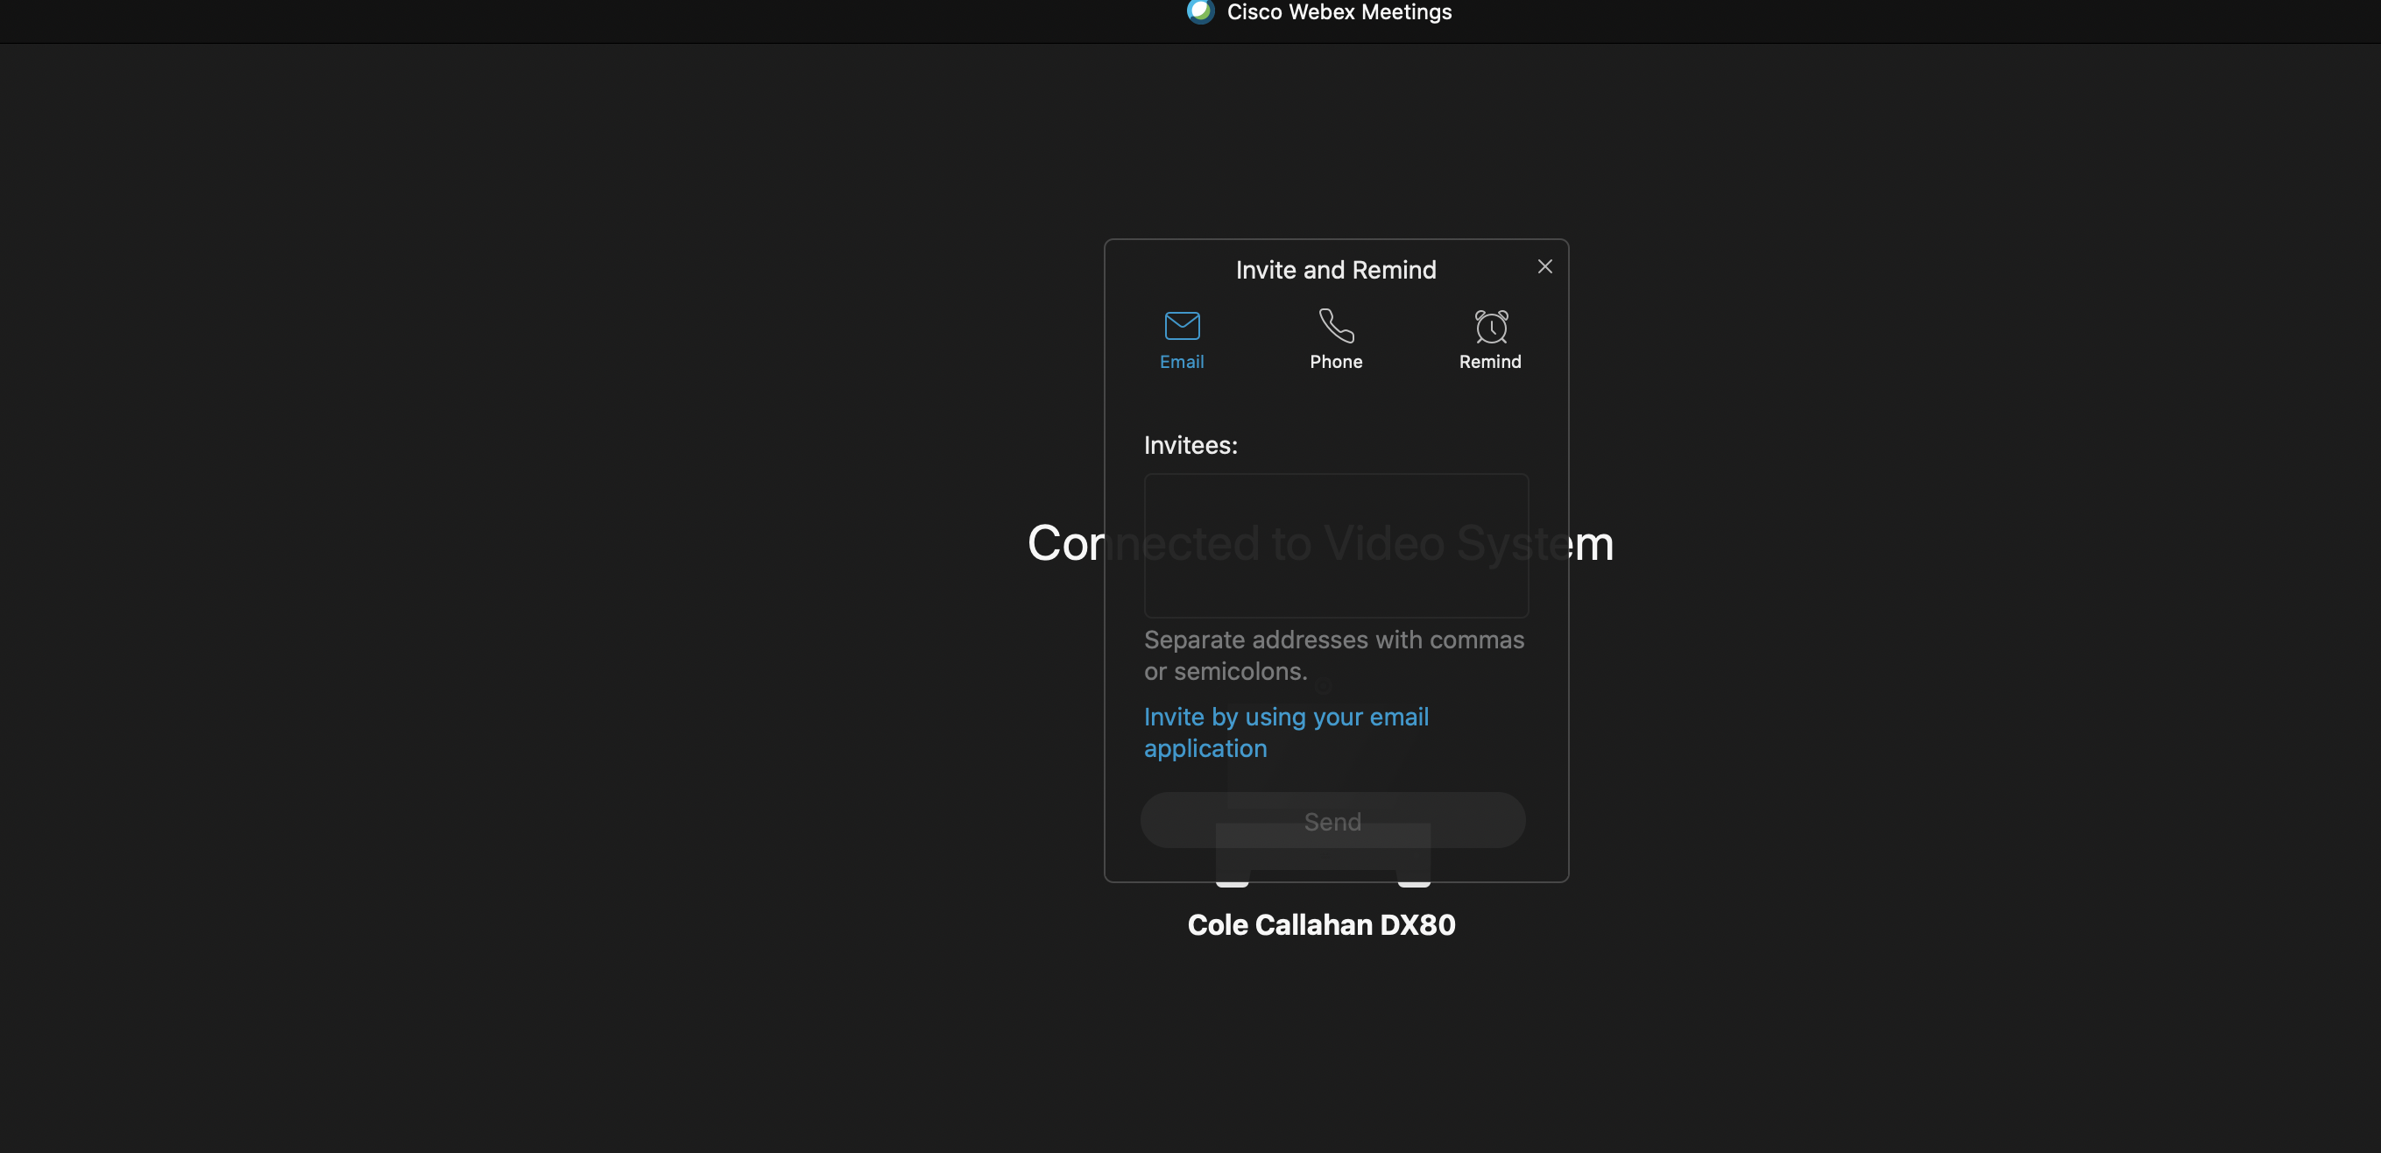Click the Invite and Remind dialog title
This screenshot has width=2381, height=1153.
(1336, 269)
